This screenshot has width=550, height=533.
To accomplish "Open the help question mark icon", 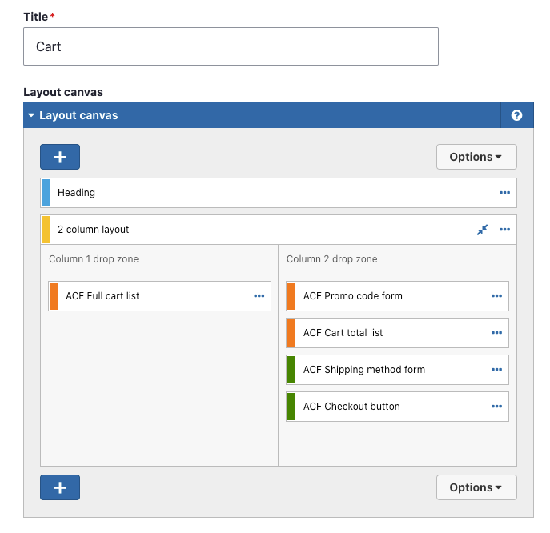I will point(516,115).
